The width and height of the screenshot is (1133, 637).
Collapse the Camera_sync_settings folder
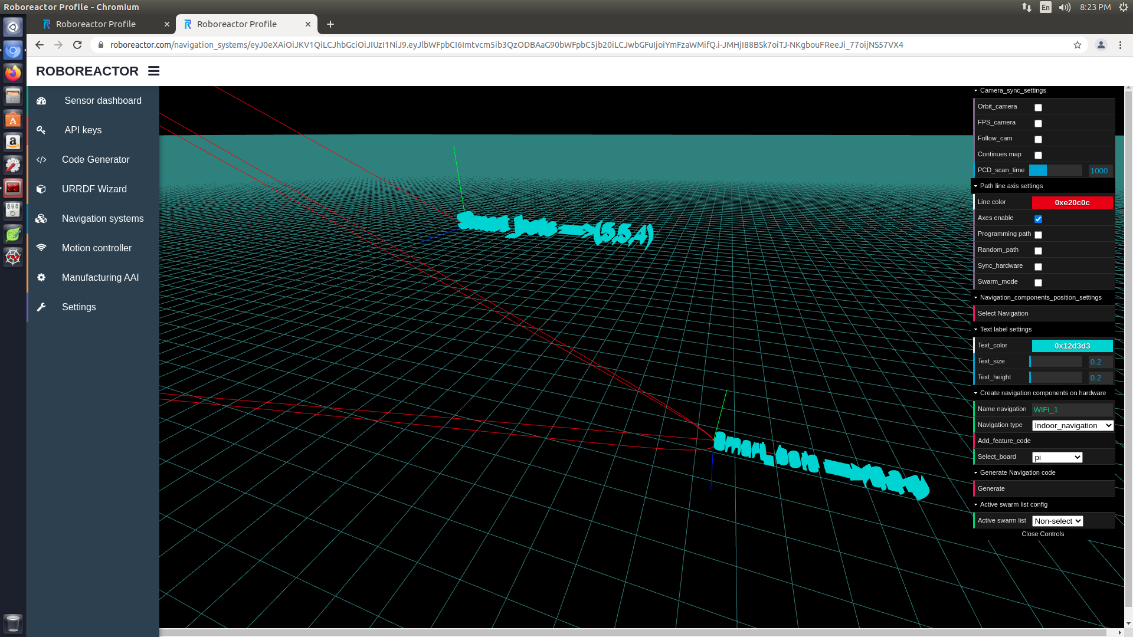(x=1043, y=91)
